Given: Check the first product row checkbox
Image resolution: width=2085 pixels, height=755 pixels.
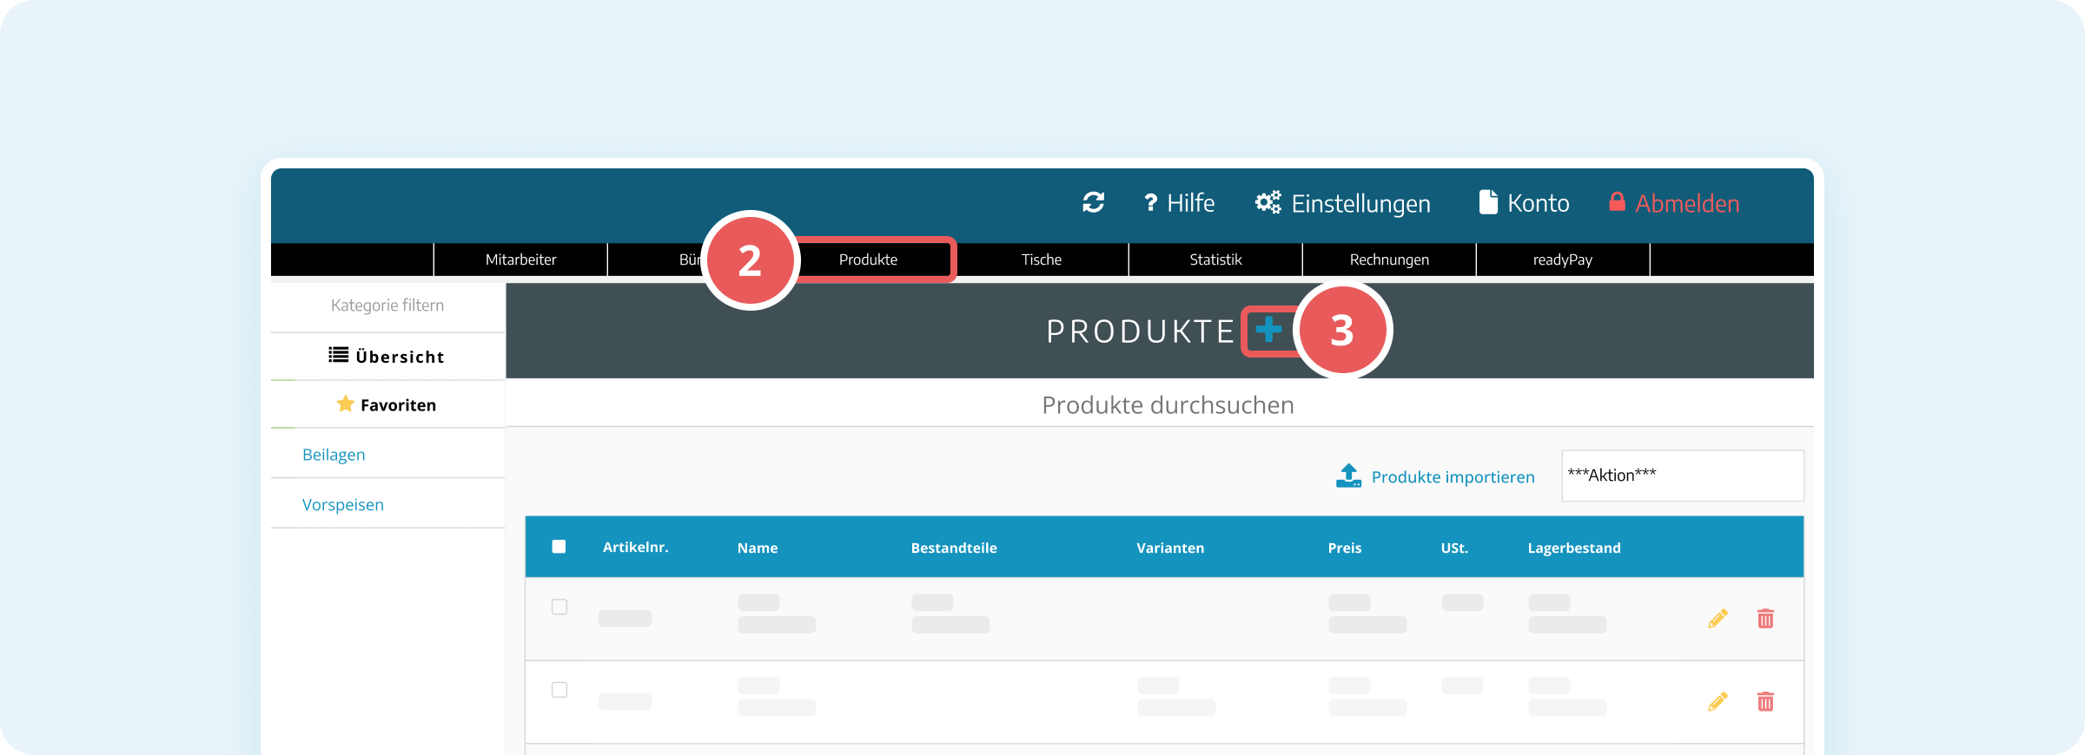Looking at the screenshot, I should tap(559, 607).
